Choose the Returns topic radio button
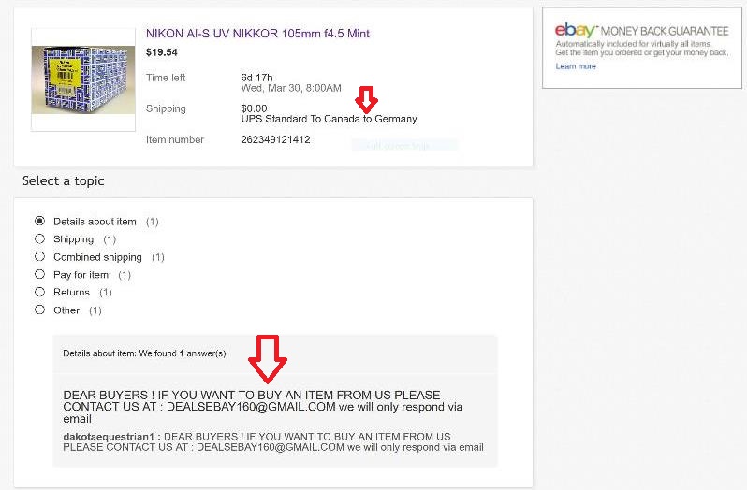The height and width of the screenshot is (490, 747). coord(40,292)
